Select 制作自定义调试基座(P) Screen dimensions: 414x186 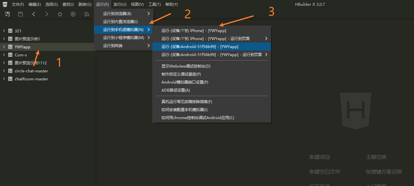[x=212, y=74]
